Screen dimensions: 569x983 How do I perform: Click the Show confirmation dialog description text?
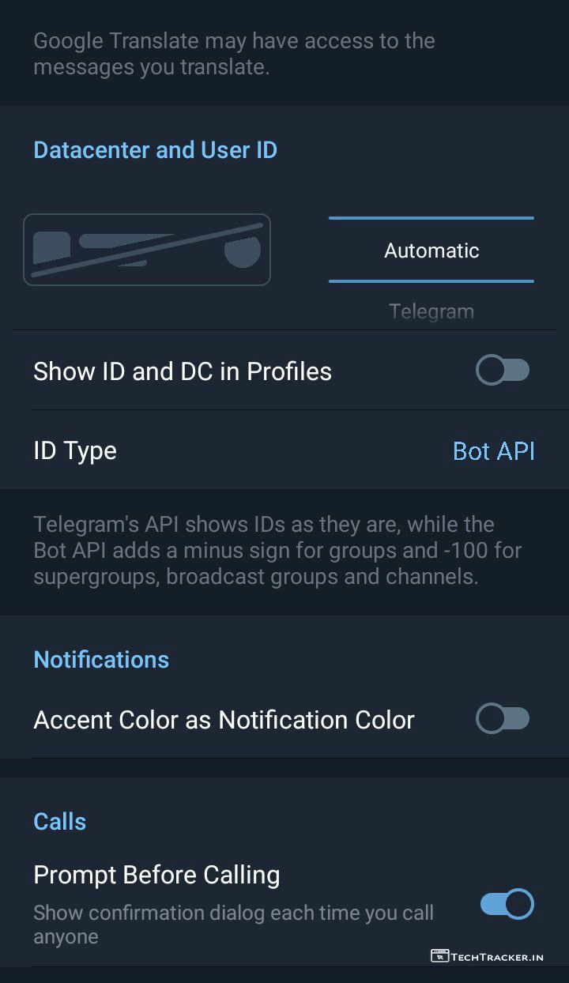[233, 925]
